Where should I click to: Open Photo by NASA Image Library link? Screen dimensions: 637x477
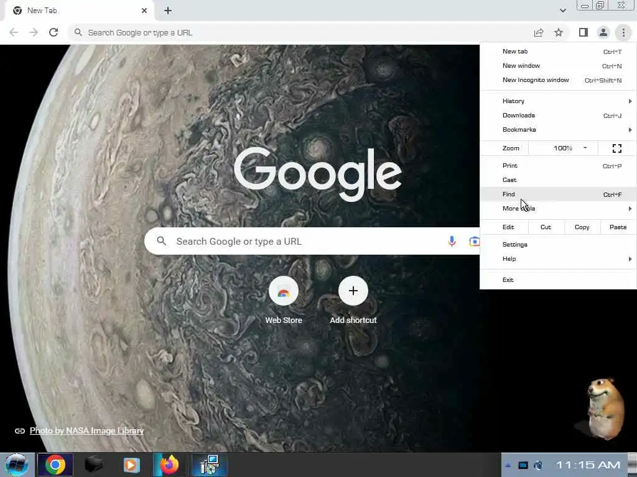(86, 431)
